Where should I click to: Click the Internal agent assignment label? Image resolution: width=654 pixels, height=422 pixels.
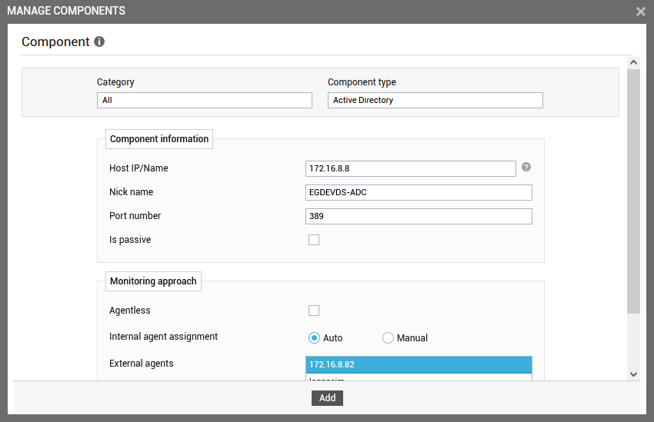click(x=163, y=337)
